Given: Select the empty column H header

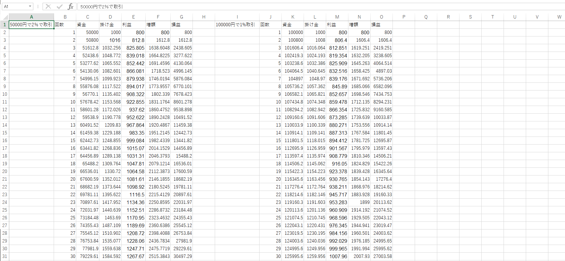Looking at the screenshot, I should pyautogui.click(x=204, y=17).
